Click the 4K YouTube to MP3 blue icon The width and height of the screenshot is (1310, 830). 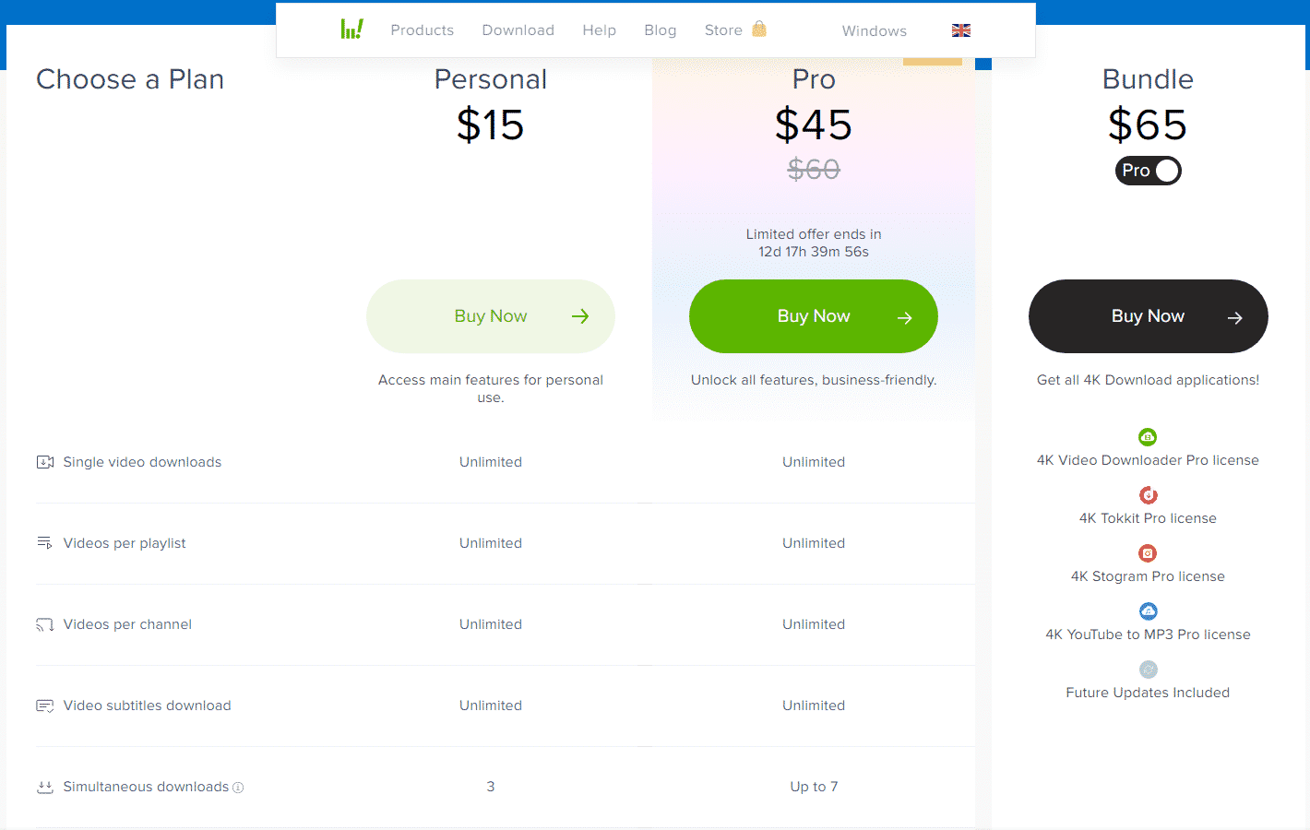[x=1148, y=611]
